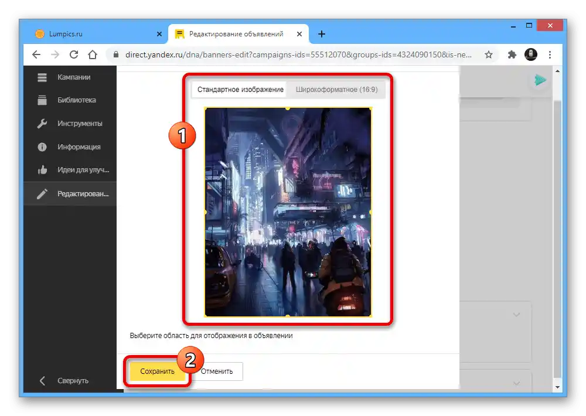
Task: Click the bottom-middle crop handle
Action: point(288,316)
